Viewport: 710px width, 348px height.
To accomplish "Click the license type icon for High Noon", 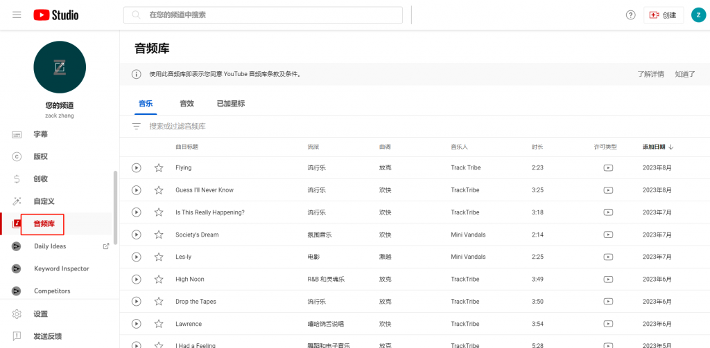I will pyautogui.click(x=609, y=280).
